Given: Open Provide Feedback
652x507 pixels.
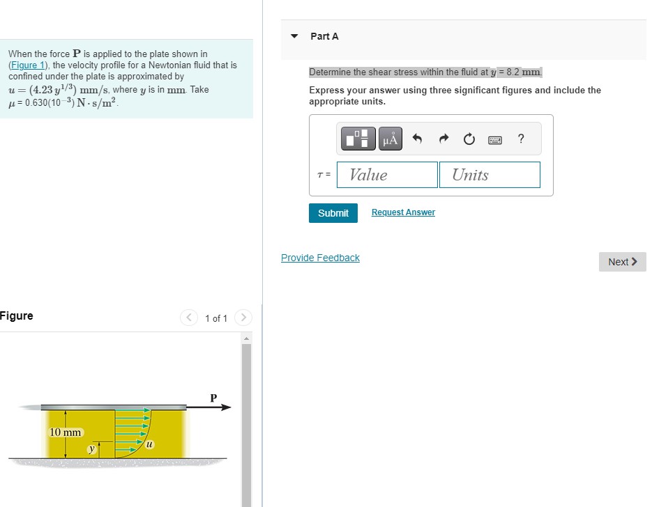Looking at the screenshot, I should coord(319,258).
